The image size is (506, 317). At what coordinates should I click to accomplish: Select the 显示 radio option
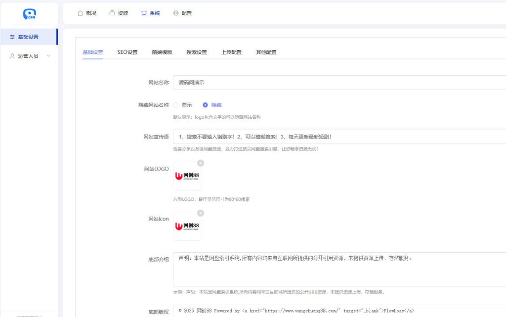(x=175, y=105)
